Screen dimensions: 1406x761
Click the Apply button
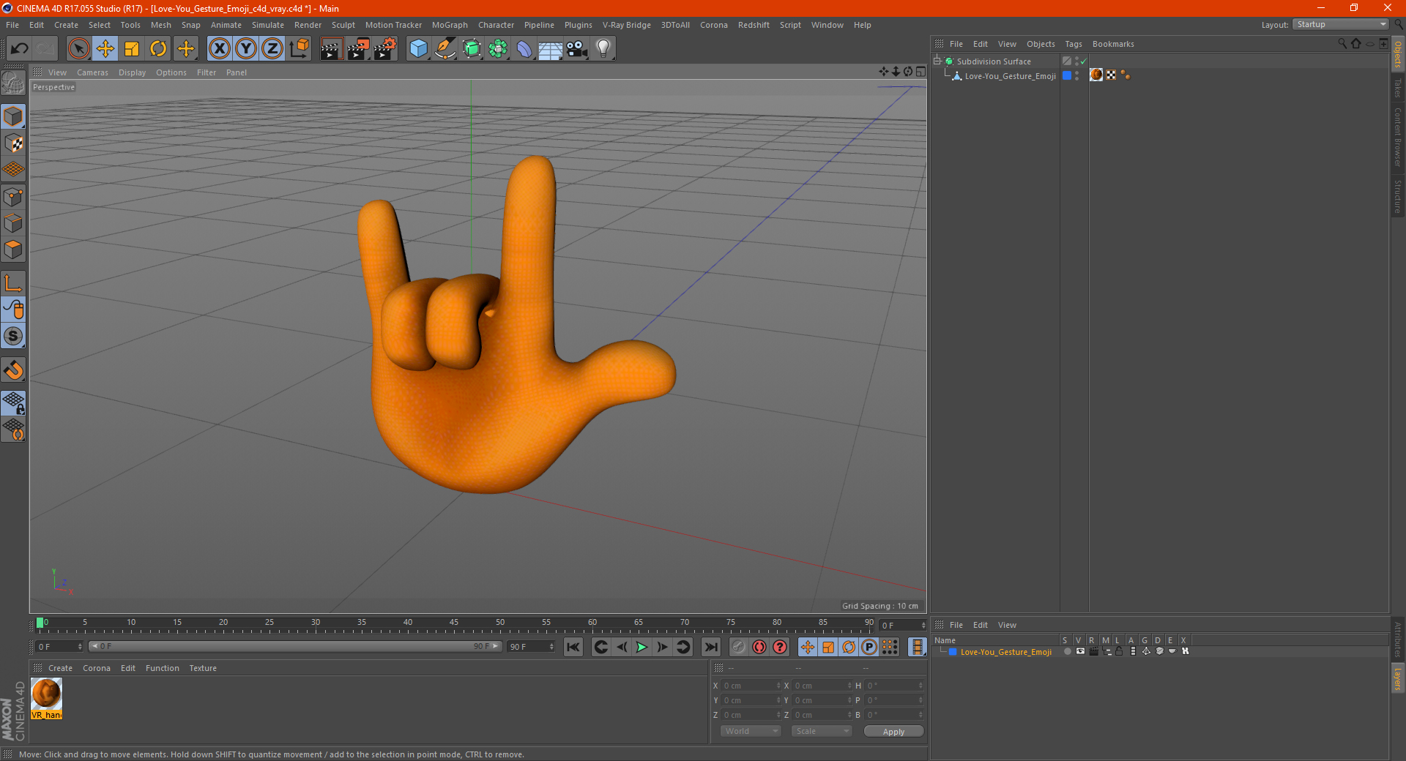893,732
